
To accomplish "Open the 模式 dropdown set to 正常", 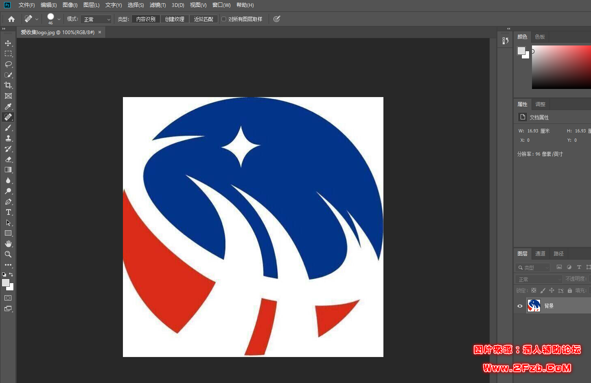I will 96,19.
